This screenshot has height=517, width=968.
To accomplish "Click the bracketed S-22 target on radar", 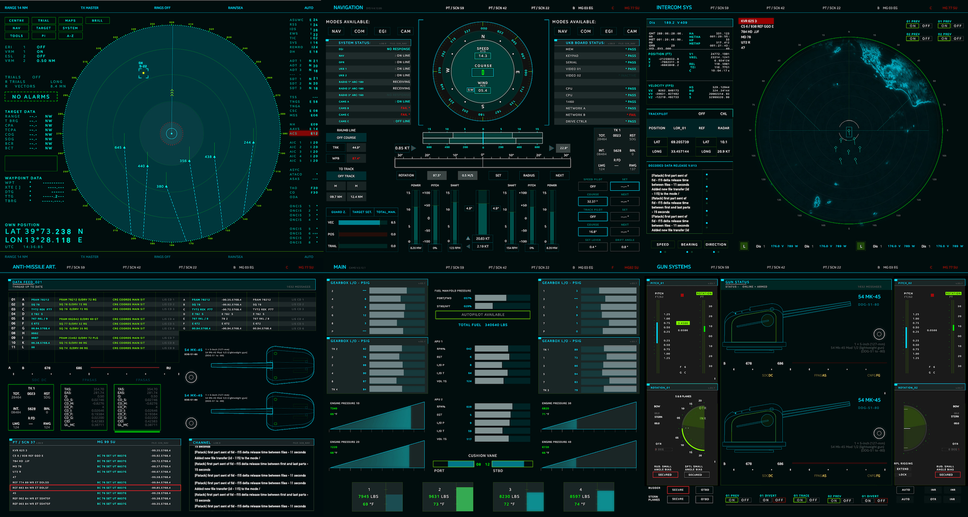I will (143, 73).
